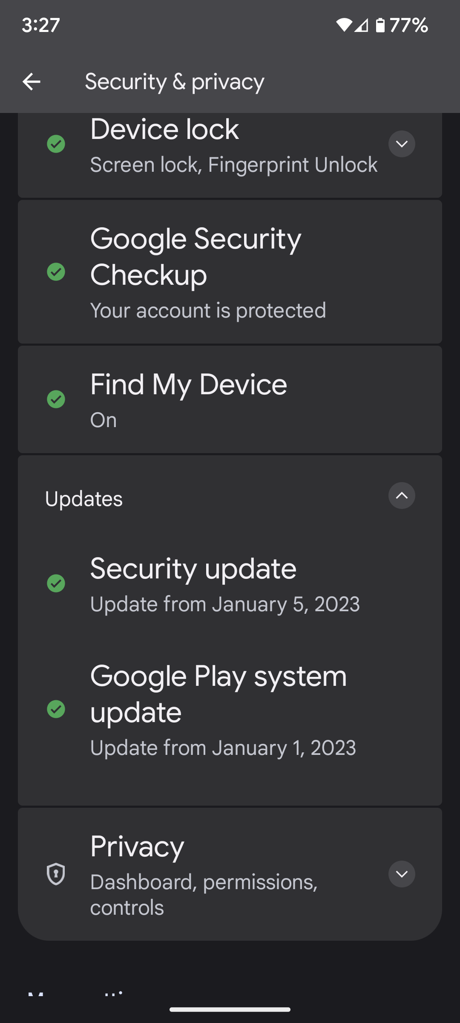The height and width of the screenshot is (1023, 460).
Task: Click green checkmark beside Device lock
Action: [56, 144]
